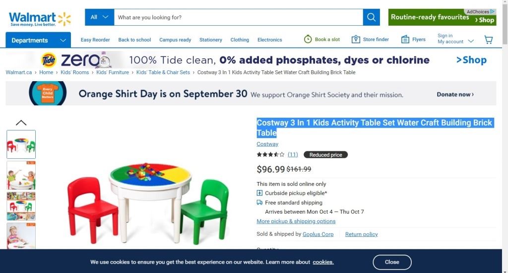Open the Kids' Furniture breadcrumb link

click(113, 72)
